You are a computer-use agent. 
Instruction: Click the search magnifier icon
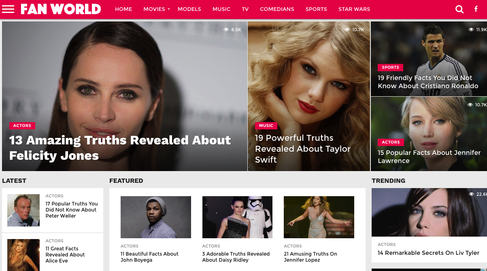coord(459,9)
